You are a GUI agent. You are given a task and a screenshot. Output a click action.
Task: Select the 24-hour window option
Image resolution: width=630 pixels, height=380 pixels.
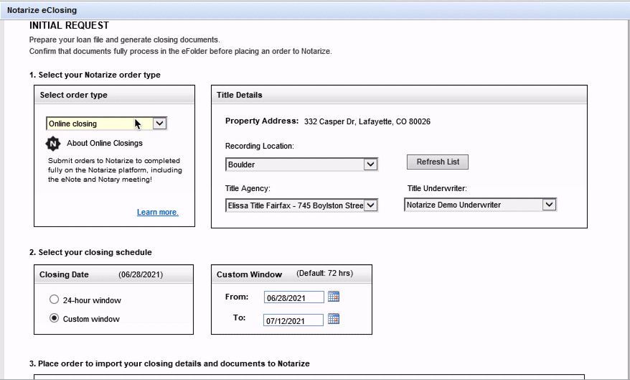click(54, 300)
